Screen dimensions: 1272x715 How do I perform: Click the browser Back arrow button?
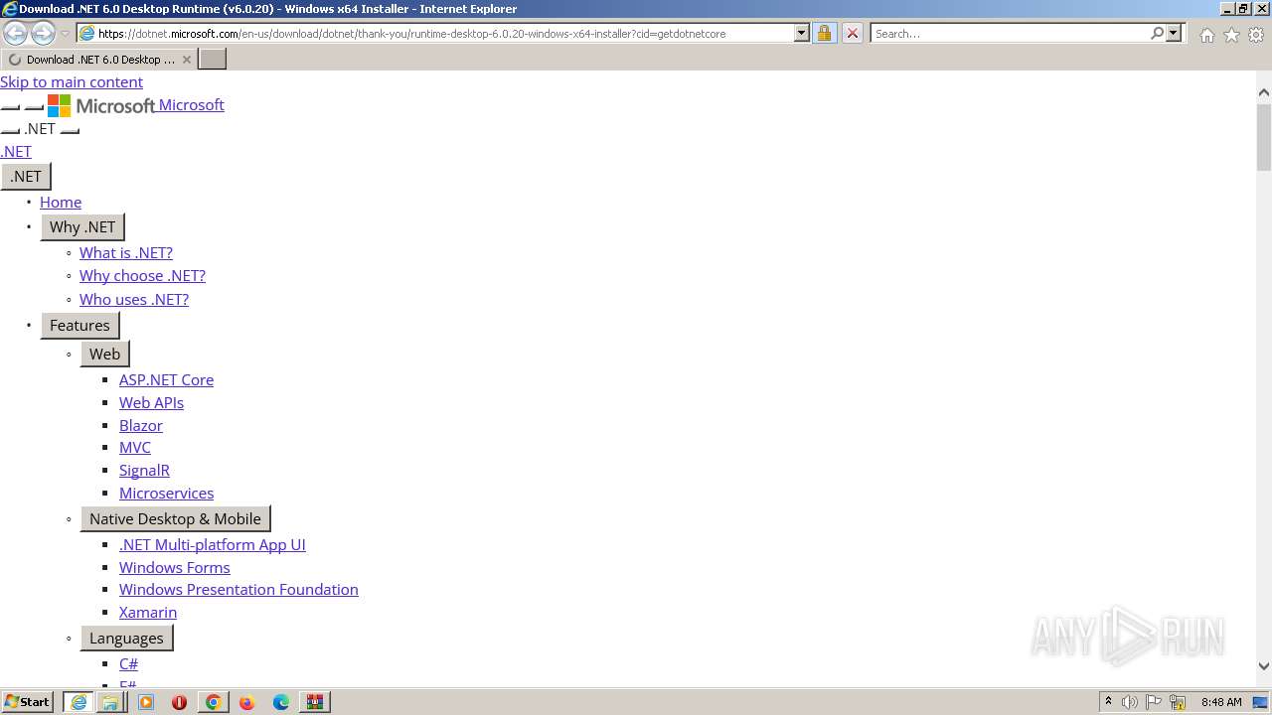coord(15,33)
